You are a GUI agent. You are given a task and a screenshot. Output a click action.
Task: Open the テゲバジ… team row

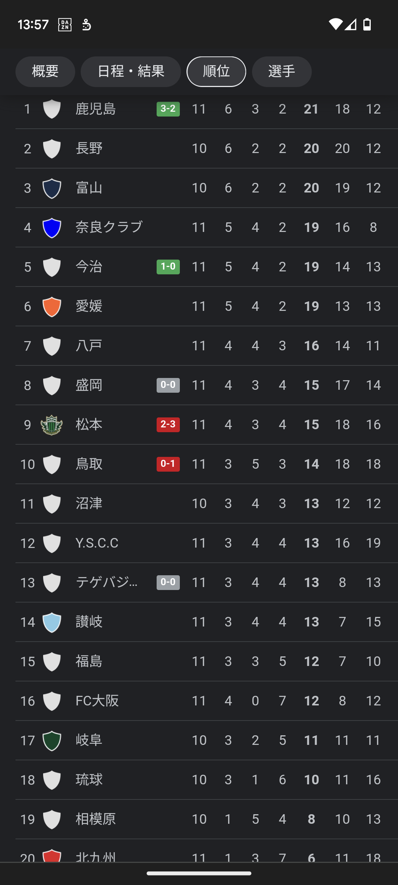point(207,583)
